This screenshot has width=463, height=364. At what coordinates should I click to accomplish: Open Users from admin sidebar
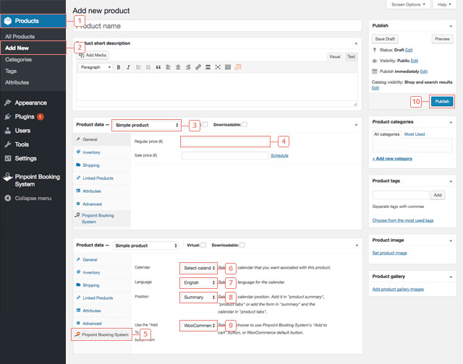coord(22,131)
